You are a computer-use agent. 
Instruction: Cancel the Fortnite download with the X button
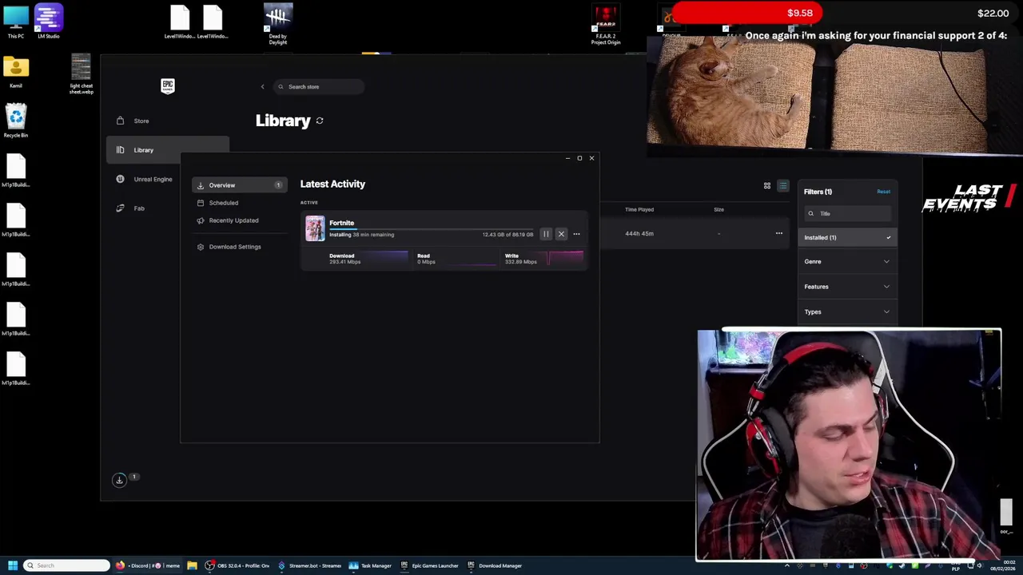tap(561, 234)
